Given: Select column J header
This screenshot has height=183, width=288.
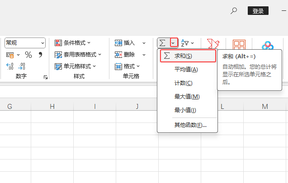Looking at the screenshot, I should [137, 107].
